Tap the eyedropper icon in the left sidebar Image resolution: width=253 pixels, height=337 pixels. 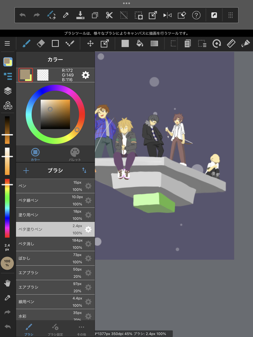click(8, 298)
